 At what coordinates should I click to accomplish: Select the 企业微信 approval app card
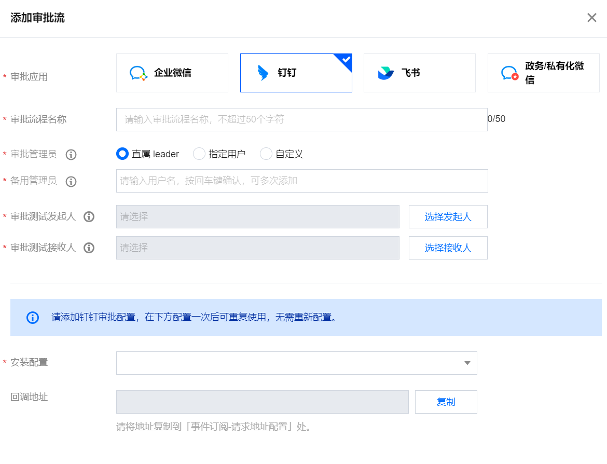pos(172,73)
